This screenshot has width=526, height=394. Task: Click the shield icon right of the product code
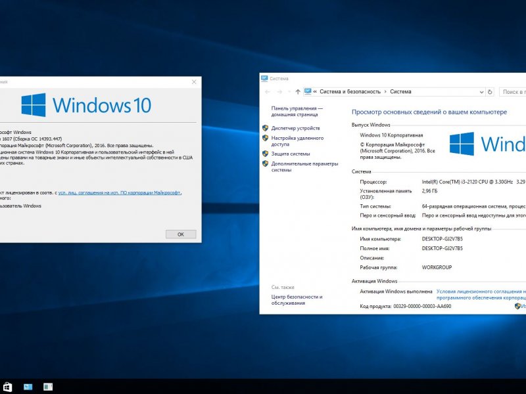pos(517,306)
